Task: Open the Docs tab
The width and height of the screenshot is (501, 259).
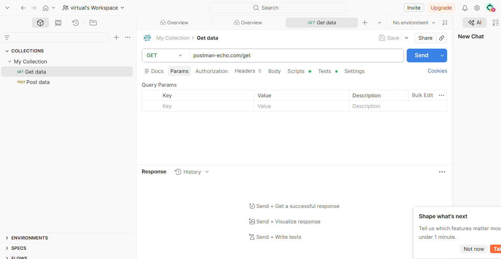Action: (x=154, y=71)
